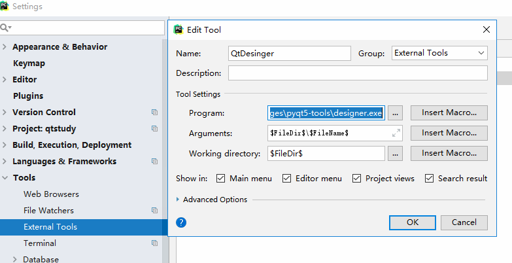Click the search magnifier icon in Settings
Screen dimensions: 512x263
pyautogui.click(x=6, y=28)
